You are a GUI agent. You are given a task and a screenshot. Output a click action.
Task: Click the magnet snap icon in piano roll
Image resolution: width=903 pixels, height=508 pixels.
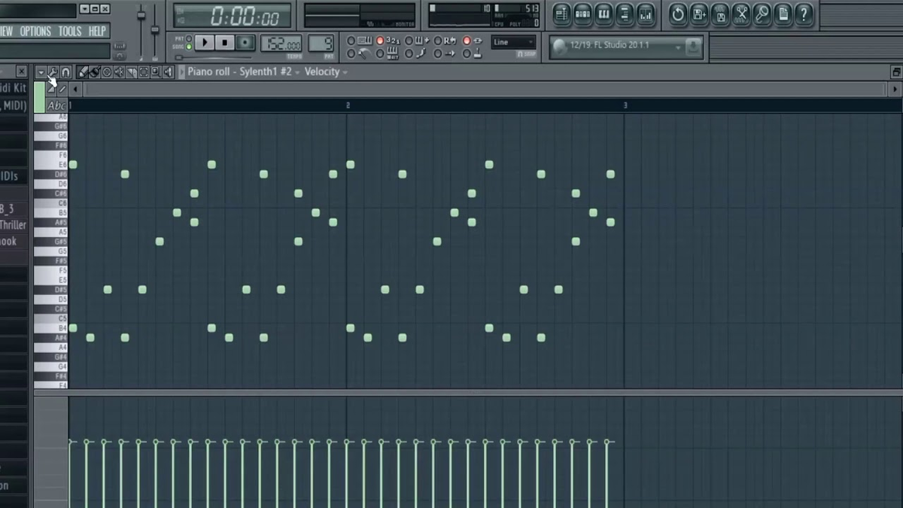65,72
